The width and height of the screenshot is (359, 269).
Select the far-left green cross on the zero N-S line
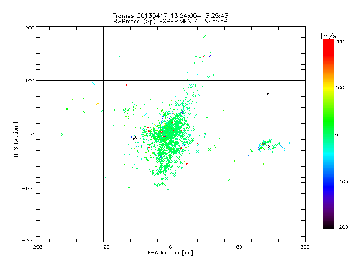pyautogui.click(x=63, y=134)
